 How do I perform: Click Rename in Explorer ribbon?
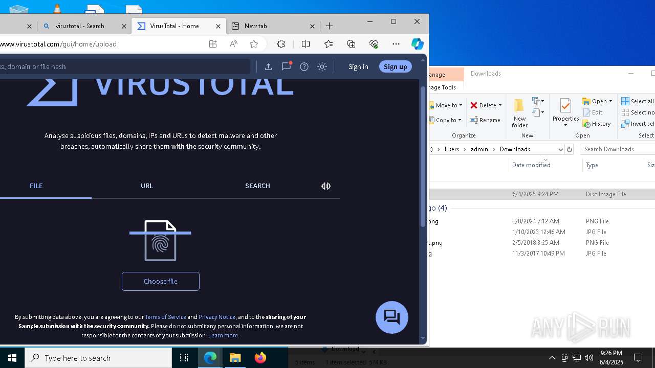click(x=486, y=120)
